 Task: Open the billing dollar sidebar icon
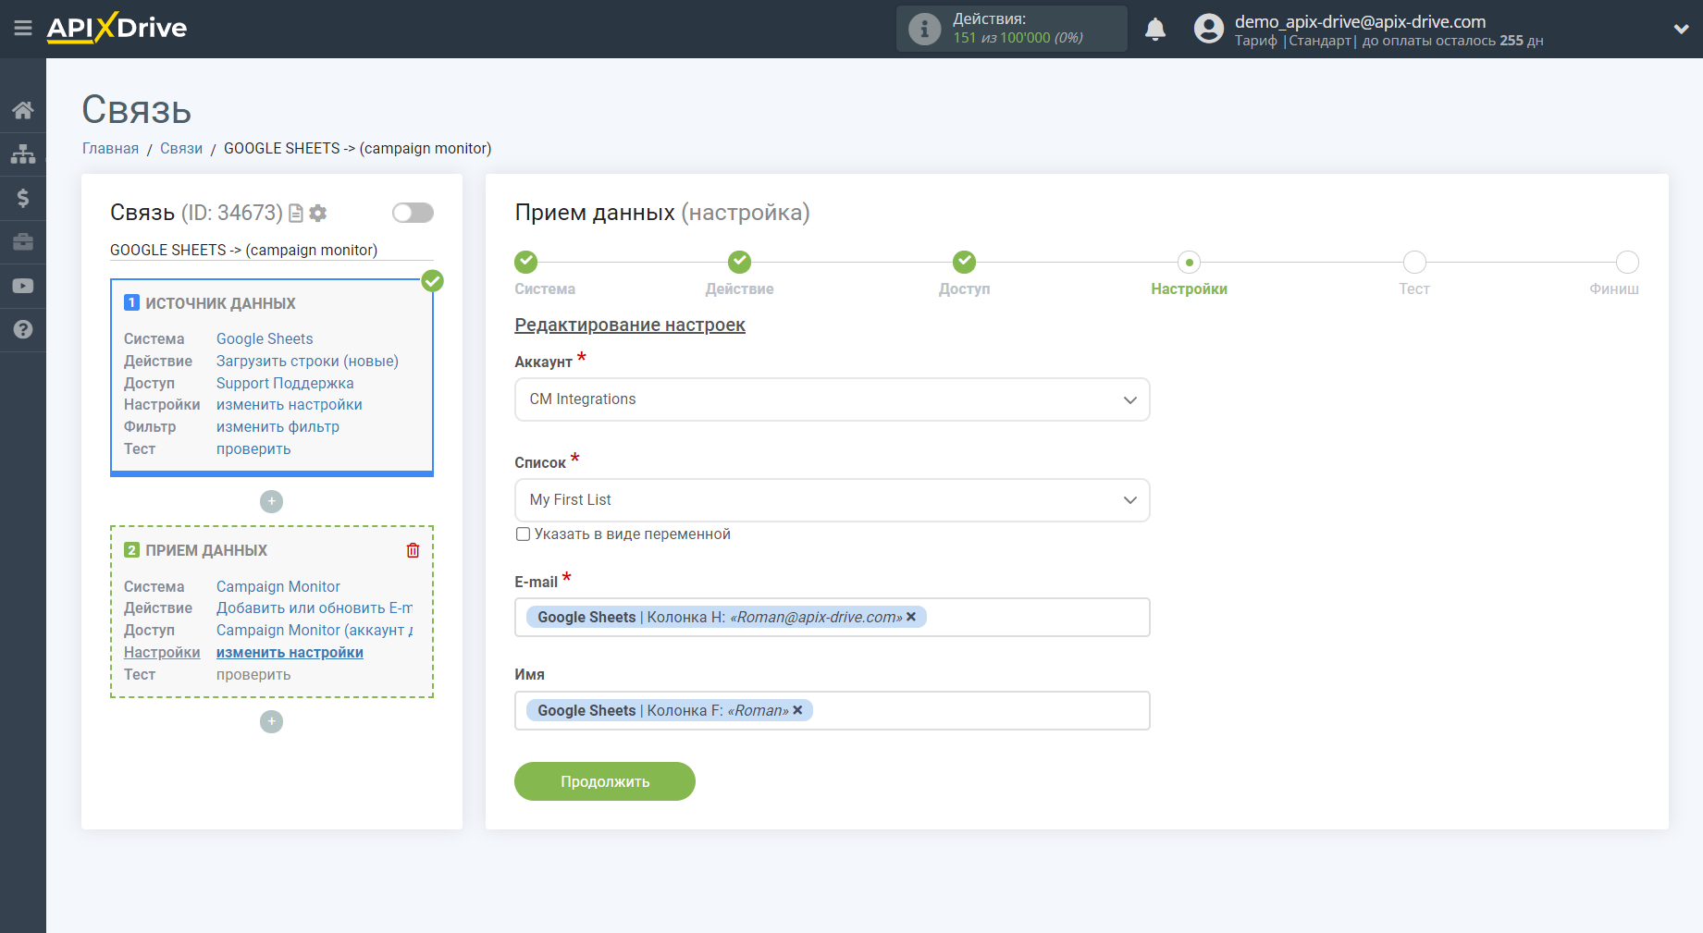click(x=23, y=198)
